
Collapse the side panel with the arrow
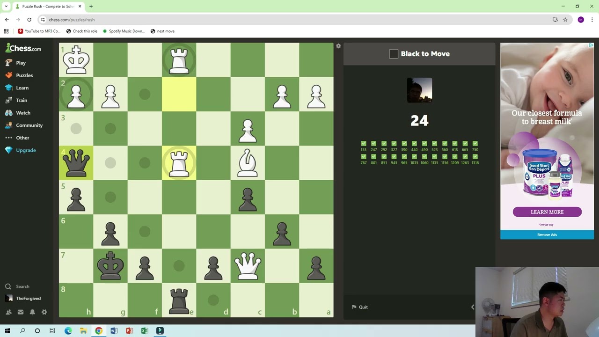tap(473, 307)
